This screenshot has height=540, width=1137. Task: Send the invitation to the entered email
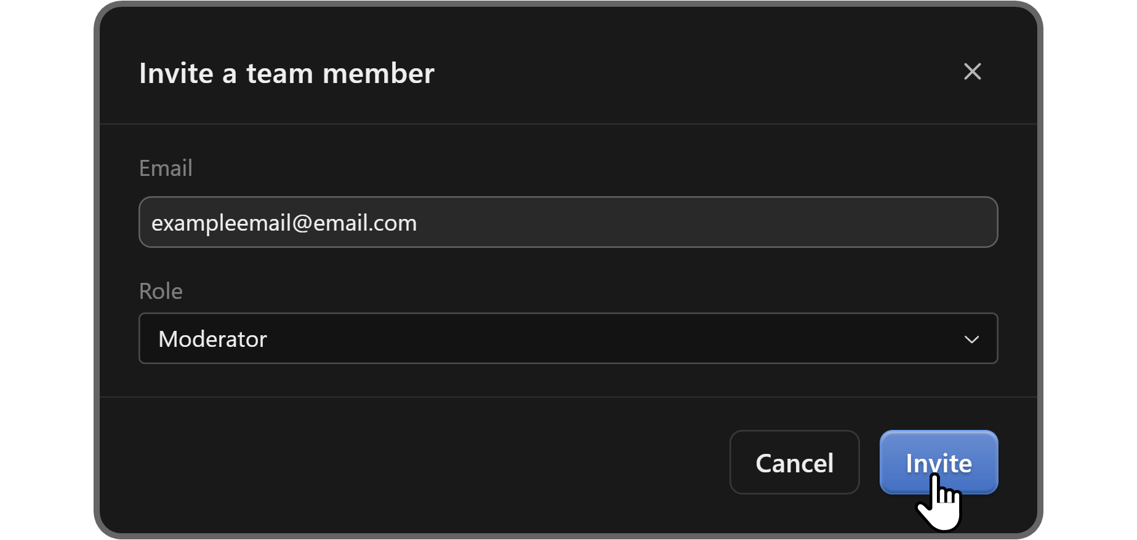click(938, 462)
